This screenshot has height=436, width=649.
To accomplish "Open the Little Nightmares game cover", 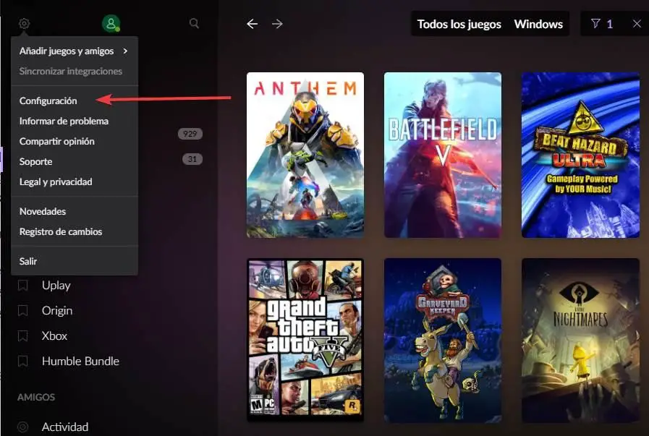I will [581, 340].
